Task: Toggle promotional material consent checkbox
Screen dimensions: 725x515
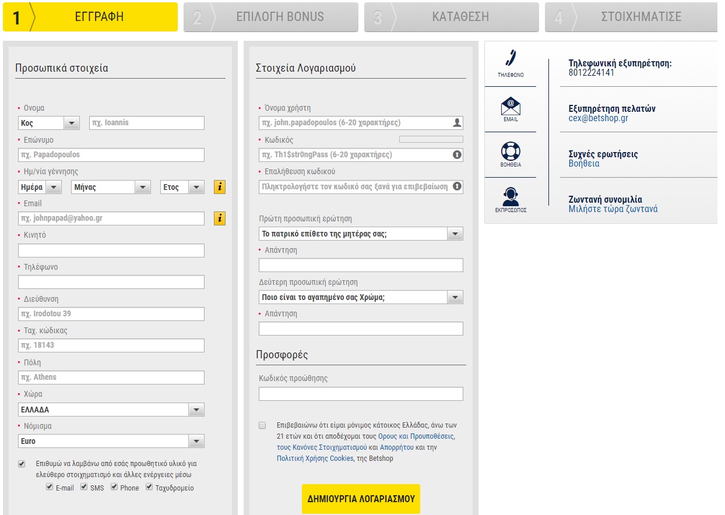Action: click(x=22, y=464)
